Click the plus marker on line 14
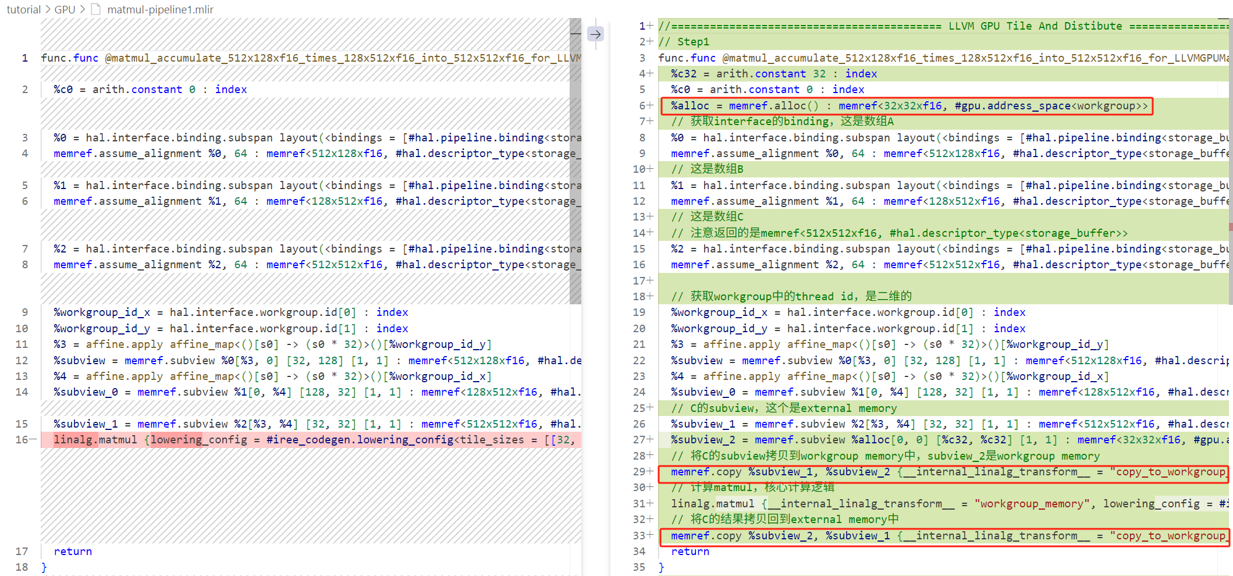This screenshot has height=576, width=1233. point(650,233)
